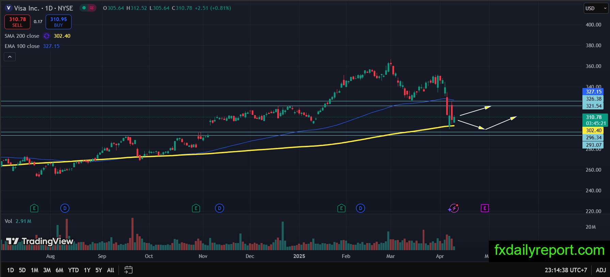Click the 321.54 horizontal line price label

tap(594, 106)
